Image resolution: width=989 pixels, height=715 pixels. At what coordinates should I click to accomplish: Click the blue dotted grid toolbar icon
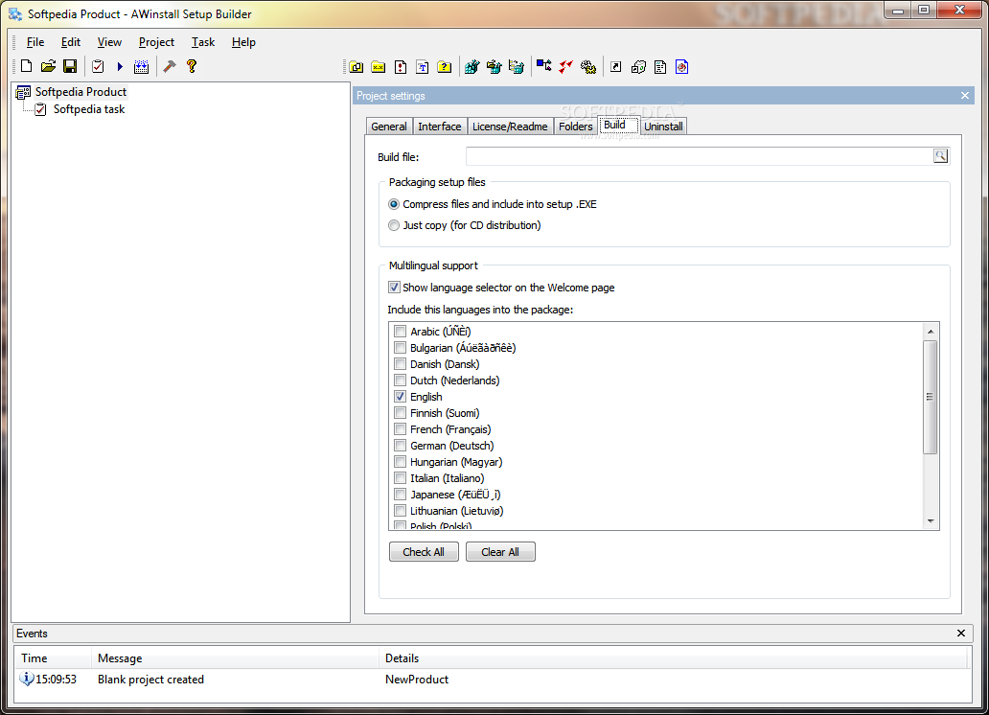pyautogui.click(x=141, y=66)
